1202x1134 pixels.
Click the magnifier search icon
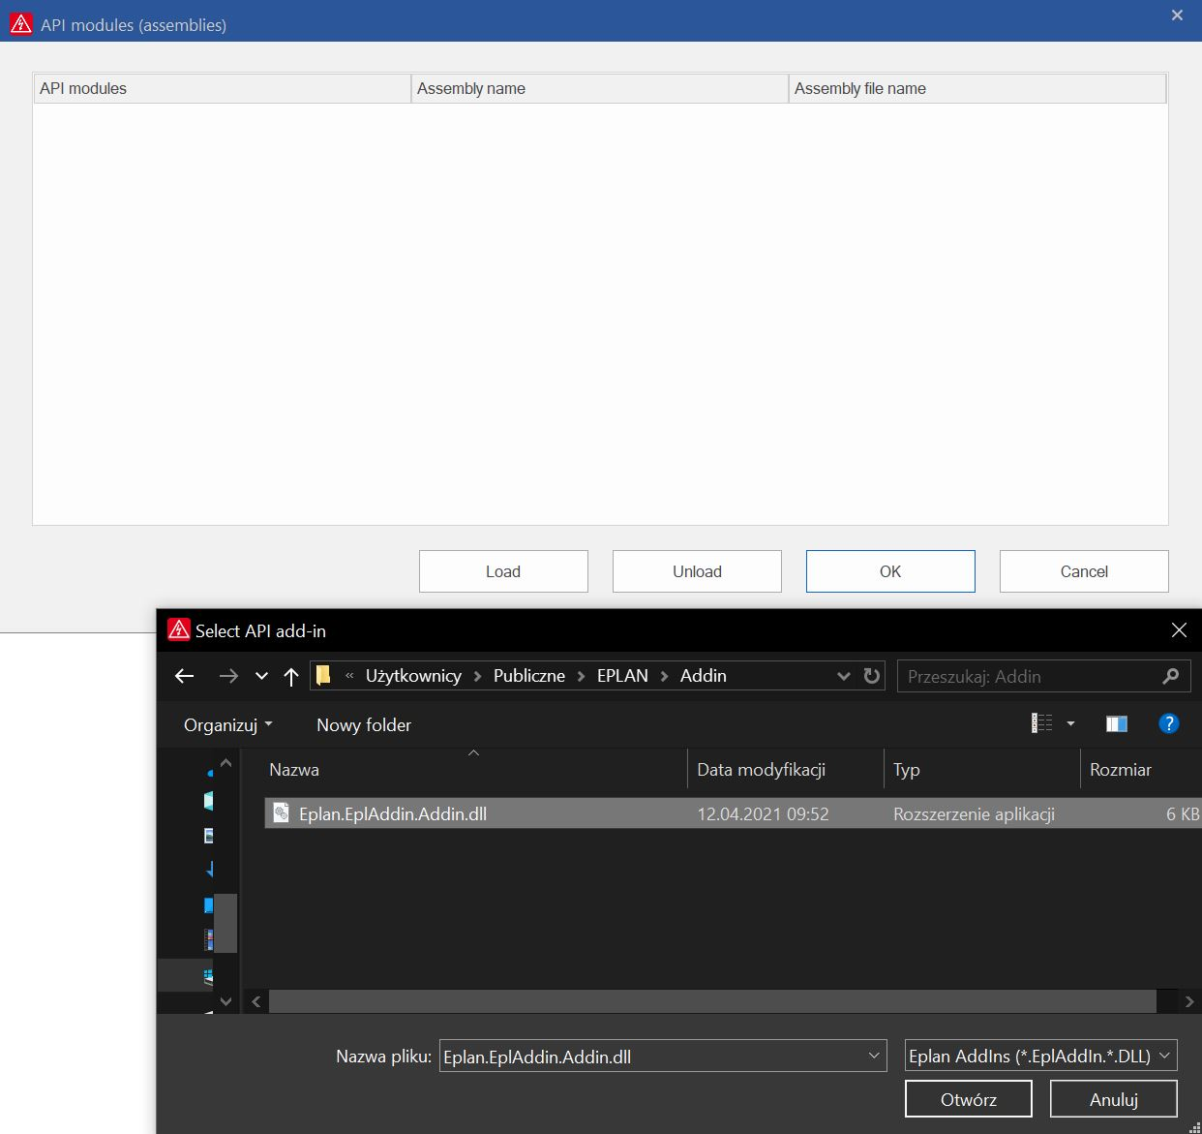point(1171,676)
